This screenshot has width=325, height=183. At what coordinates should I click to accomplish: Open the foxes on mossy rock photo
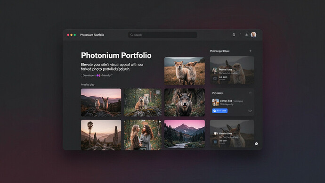[x=143, y=102]
